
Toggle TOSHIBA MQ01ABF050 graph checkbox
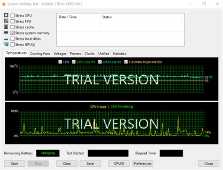[126, 62]
